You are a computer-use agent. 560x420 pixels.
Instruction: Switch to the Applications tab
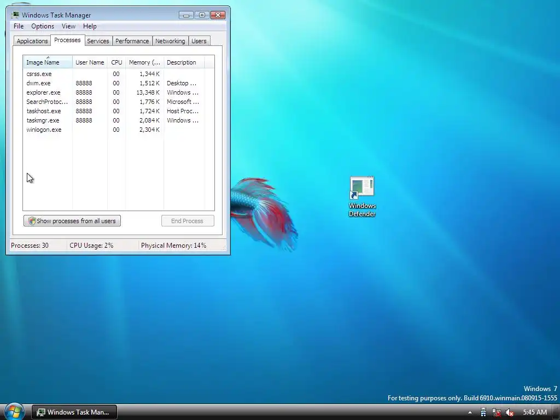pos(32,41)
